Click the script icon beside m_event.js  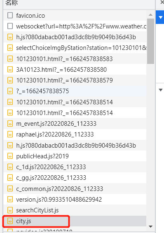(10, 124)
